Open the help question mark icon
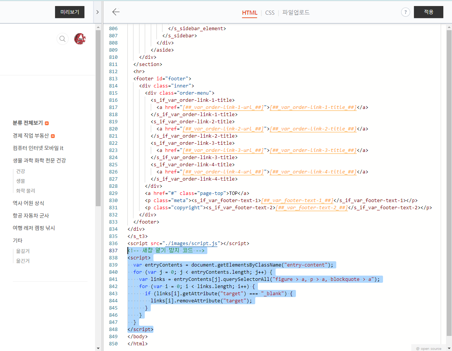This screenshot has width=452, height=351. pos(405,12)
